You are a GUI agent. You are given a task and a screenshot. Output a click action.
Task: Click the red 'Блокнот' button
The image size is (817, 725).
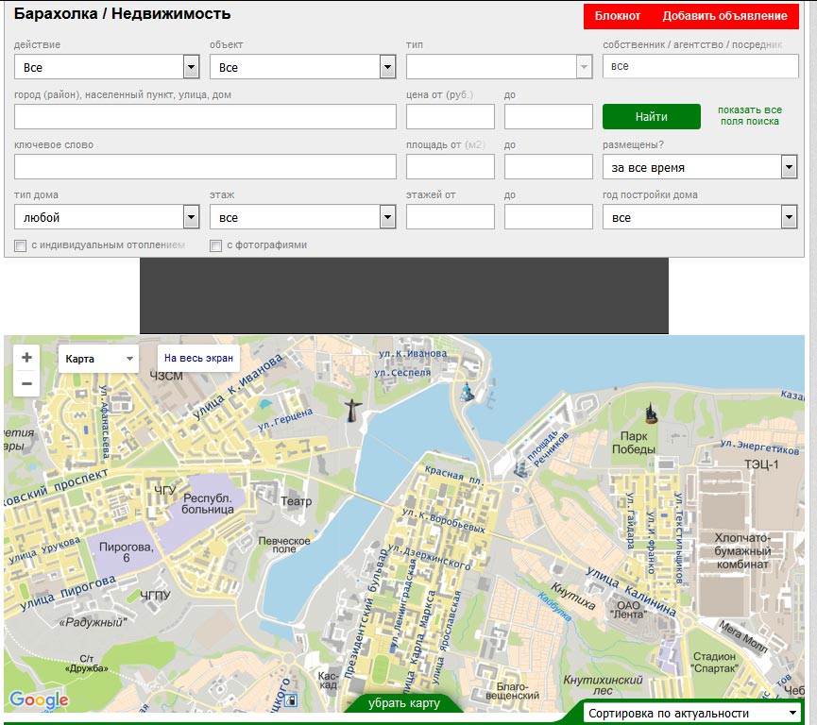pyautogui.click(x=618, y=16)
